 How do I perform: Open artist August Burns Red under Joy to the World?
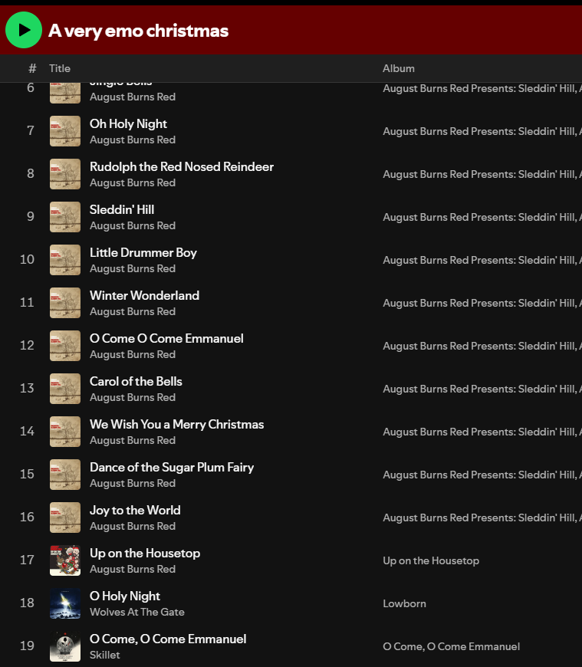coord(133,527)
